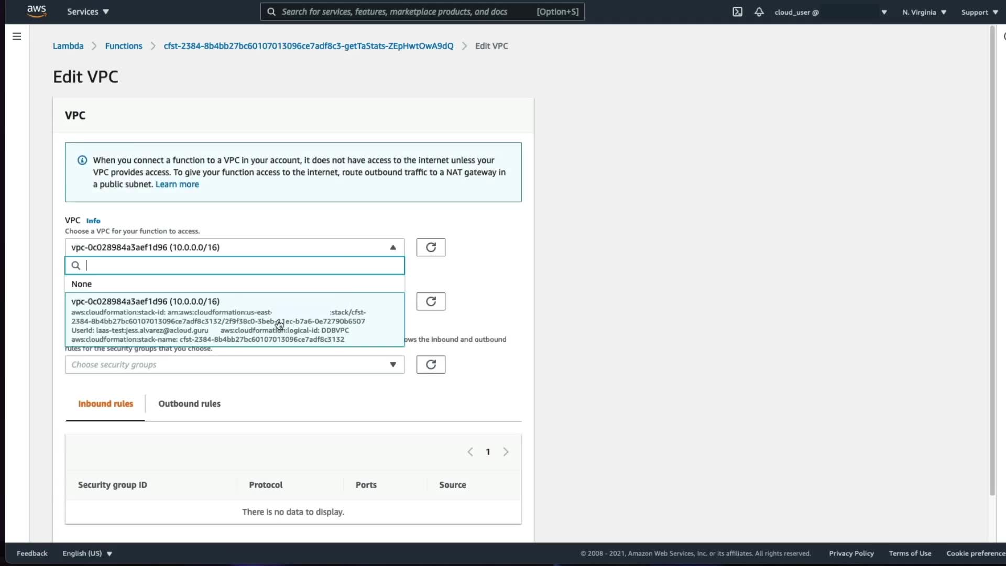1006x566 pixels.
Task: Go to previous page of inbound rules
Action: [x=470, y=452]
